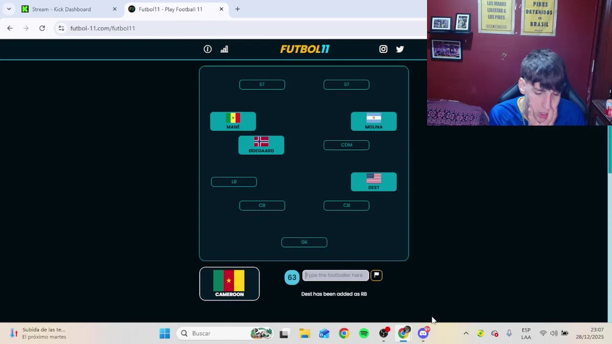Click the give up flag button
Screen dimensions: 612x344
coord(376,275)
